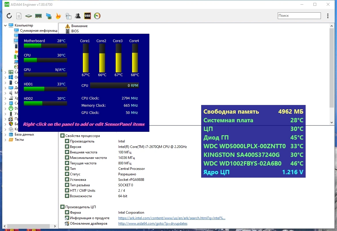Click the HTT / CMP Units row
This screenshot has width=337, height=231.
[x=95, y=191]
